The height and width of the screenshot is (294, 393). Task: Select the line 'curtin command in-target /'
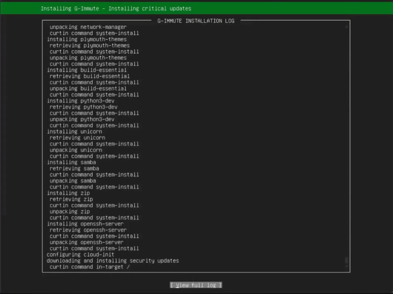click(90, 267)
